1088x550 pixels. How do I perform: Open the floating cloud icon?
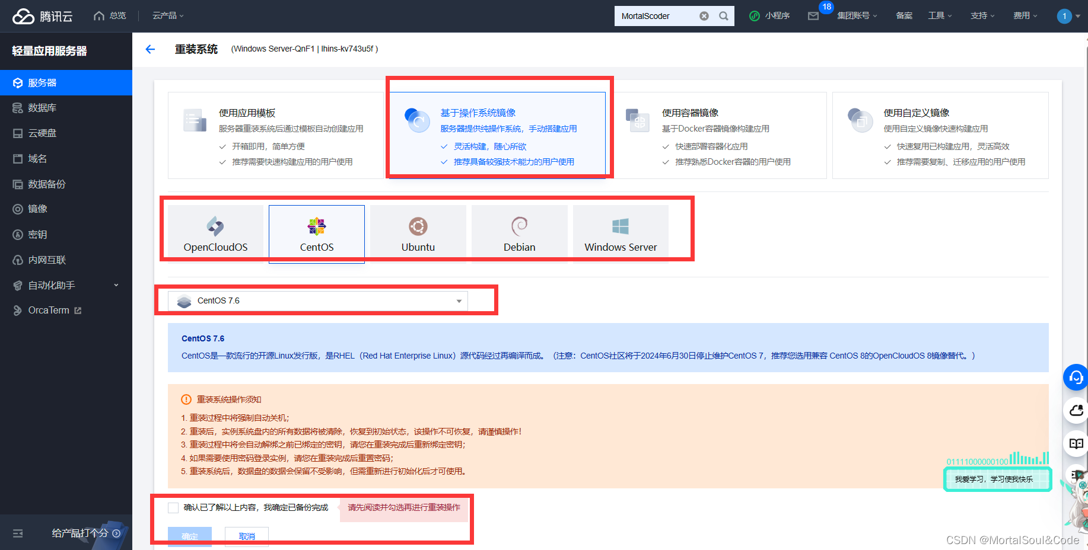click(1076, 411)
